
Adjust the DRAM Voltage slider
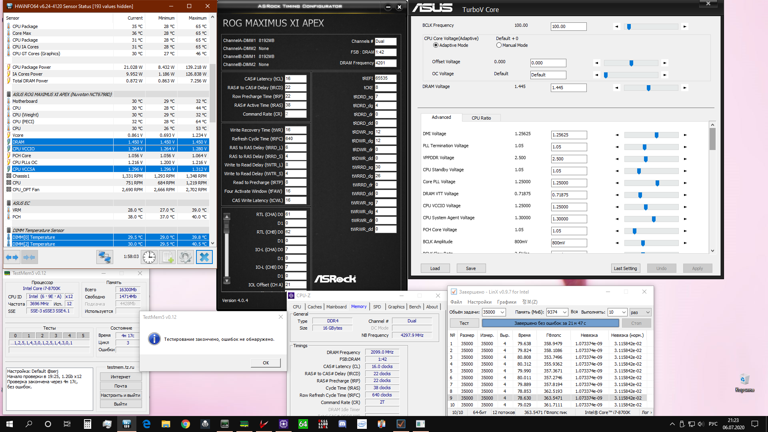[x=648, y=88]
